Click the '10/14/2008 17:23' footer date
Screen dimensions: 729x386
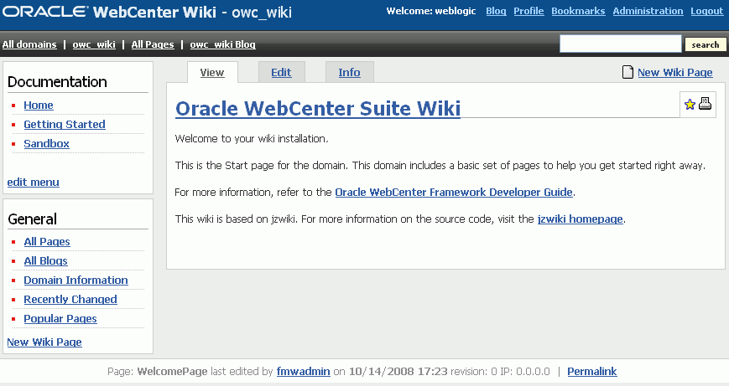point(398,372)
